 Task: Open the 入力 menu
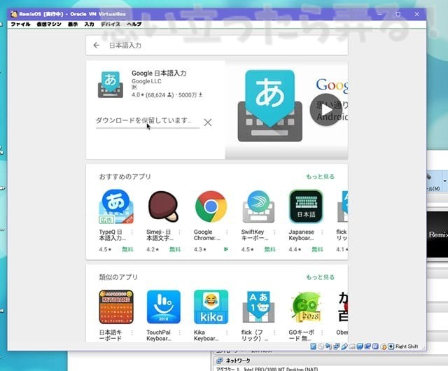pos(89,24)
